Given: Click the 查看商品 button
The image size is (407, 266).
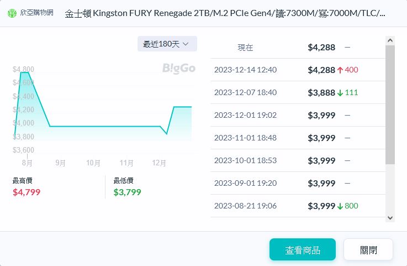Looking at the screenshot, I should tap(302, 249).
